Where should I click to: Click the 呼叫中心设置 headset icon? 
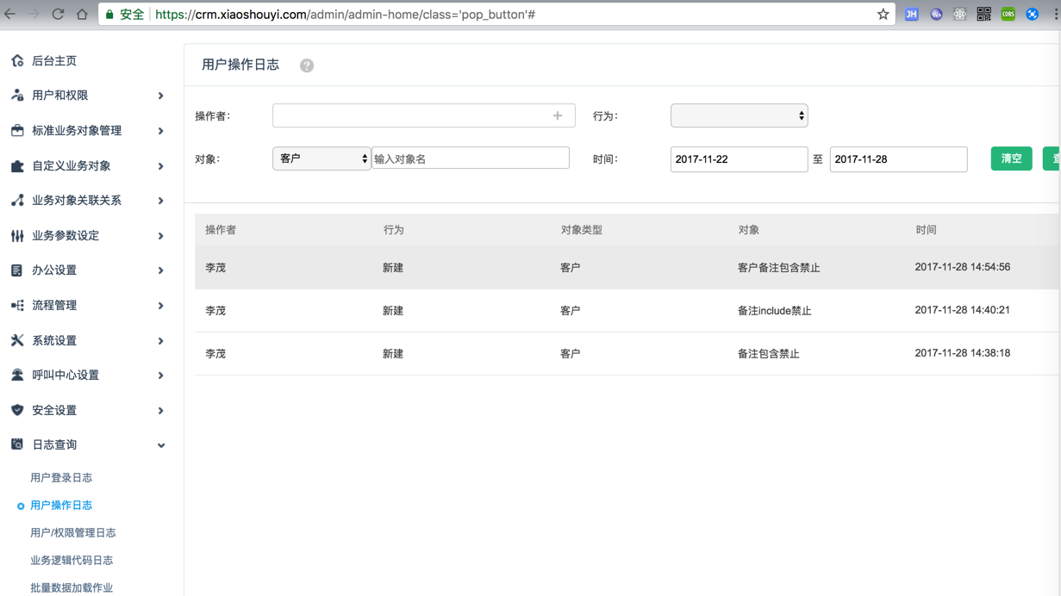17,376
